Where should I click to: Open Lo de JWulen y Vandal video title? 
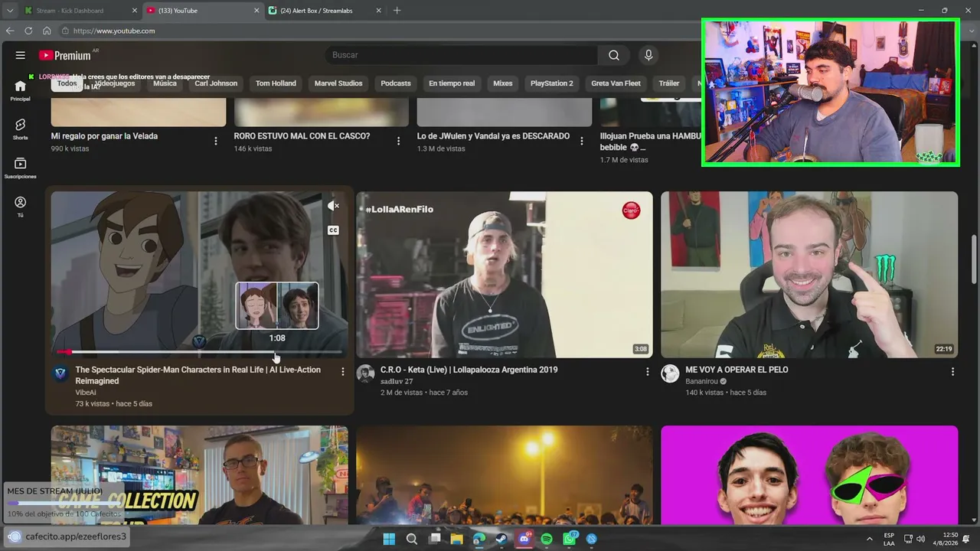click(493, 136)
